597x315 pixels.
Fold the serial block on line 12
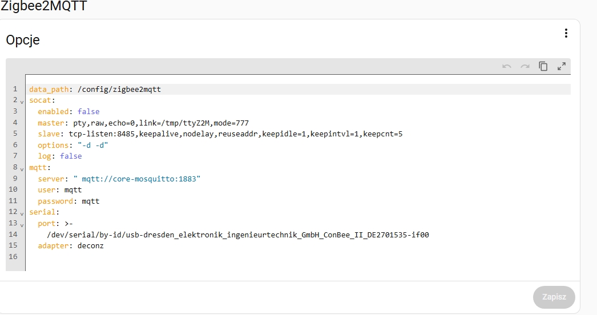pos(22,213)
